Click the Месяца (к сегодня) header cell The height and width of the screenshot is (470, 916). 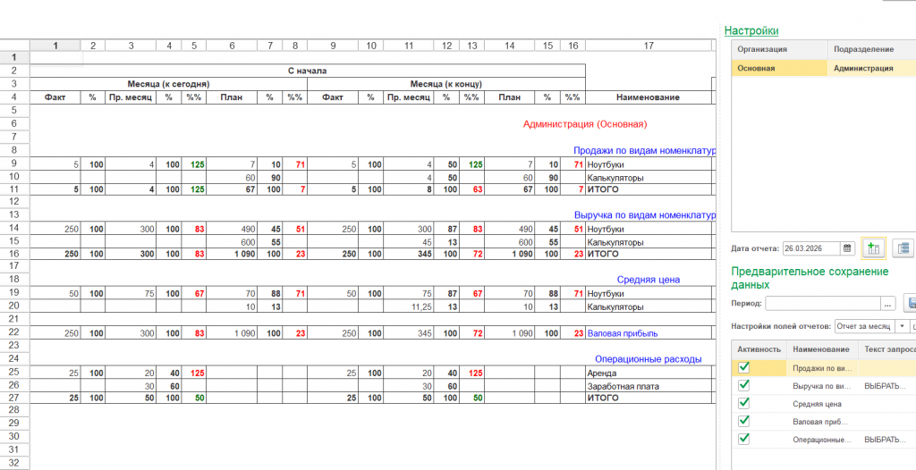[x=168, y=84]
